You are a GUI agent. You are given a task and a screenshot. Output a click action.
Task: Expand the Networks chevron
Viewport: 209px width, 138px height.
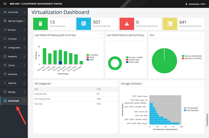coord(24,57)
